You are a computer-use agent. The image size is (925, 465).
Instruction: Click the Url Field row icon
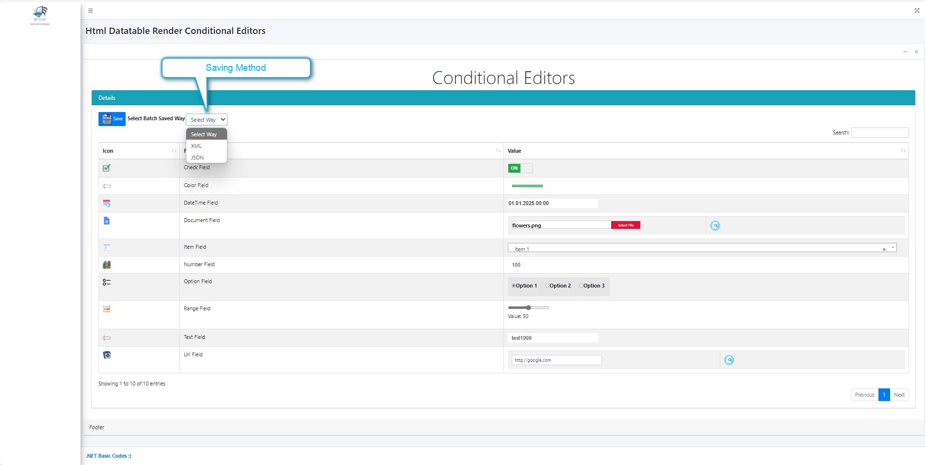pyautogui.click(x=107, y=355)
